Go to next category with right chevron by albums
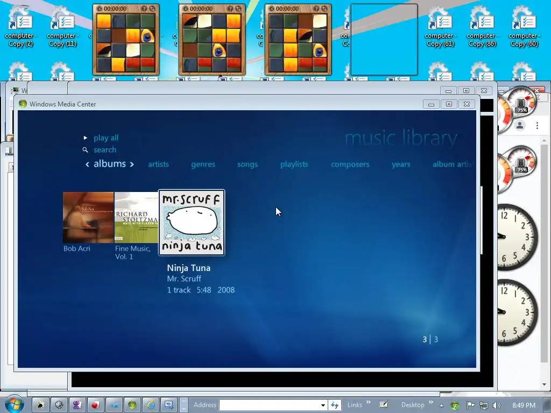This screenshot has width=551, height=413. point(132,164)
